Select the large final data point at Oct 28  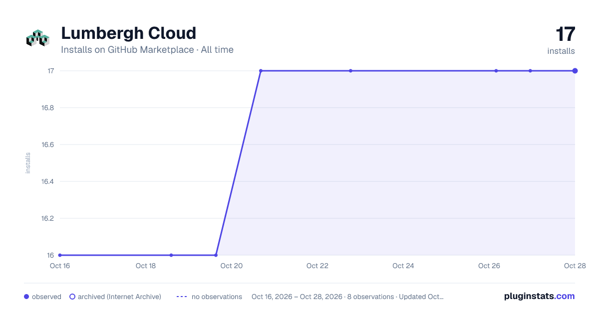coord(575,71)
